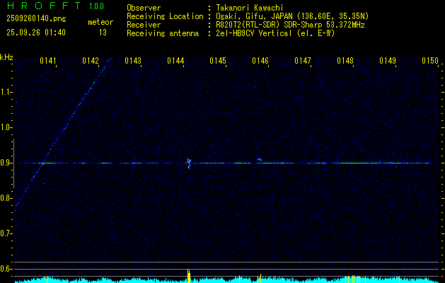Click the 0144 time marker
Viewport: 445px width, 283px height.
tap(175, 61)
